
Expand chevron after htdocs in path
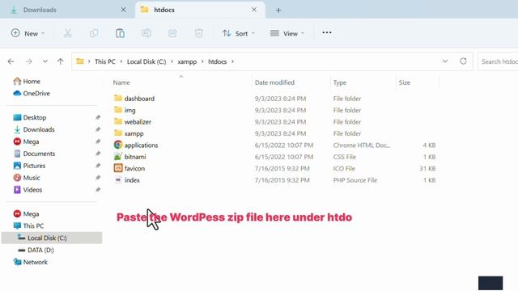tap(232, 61)
